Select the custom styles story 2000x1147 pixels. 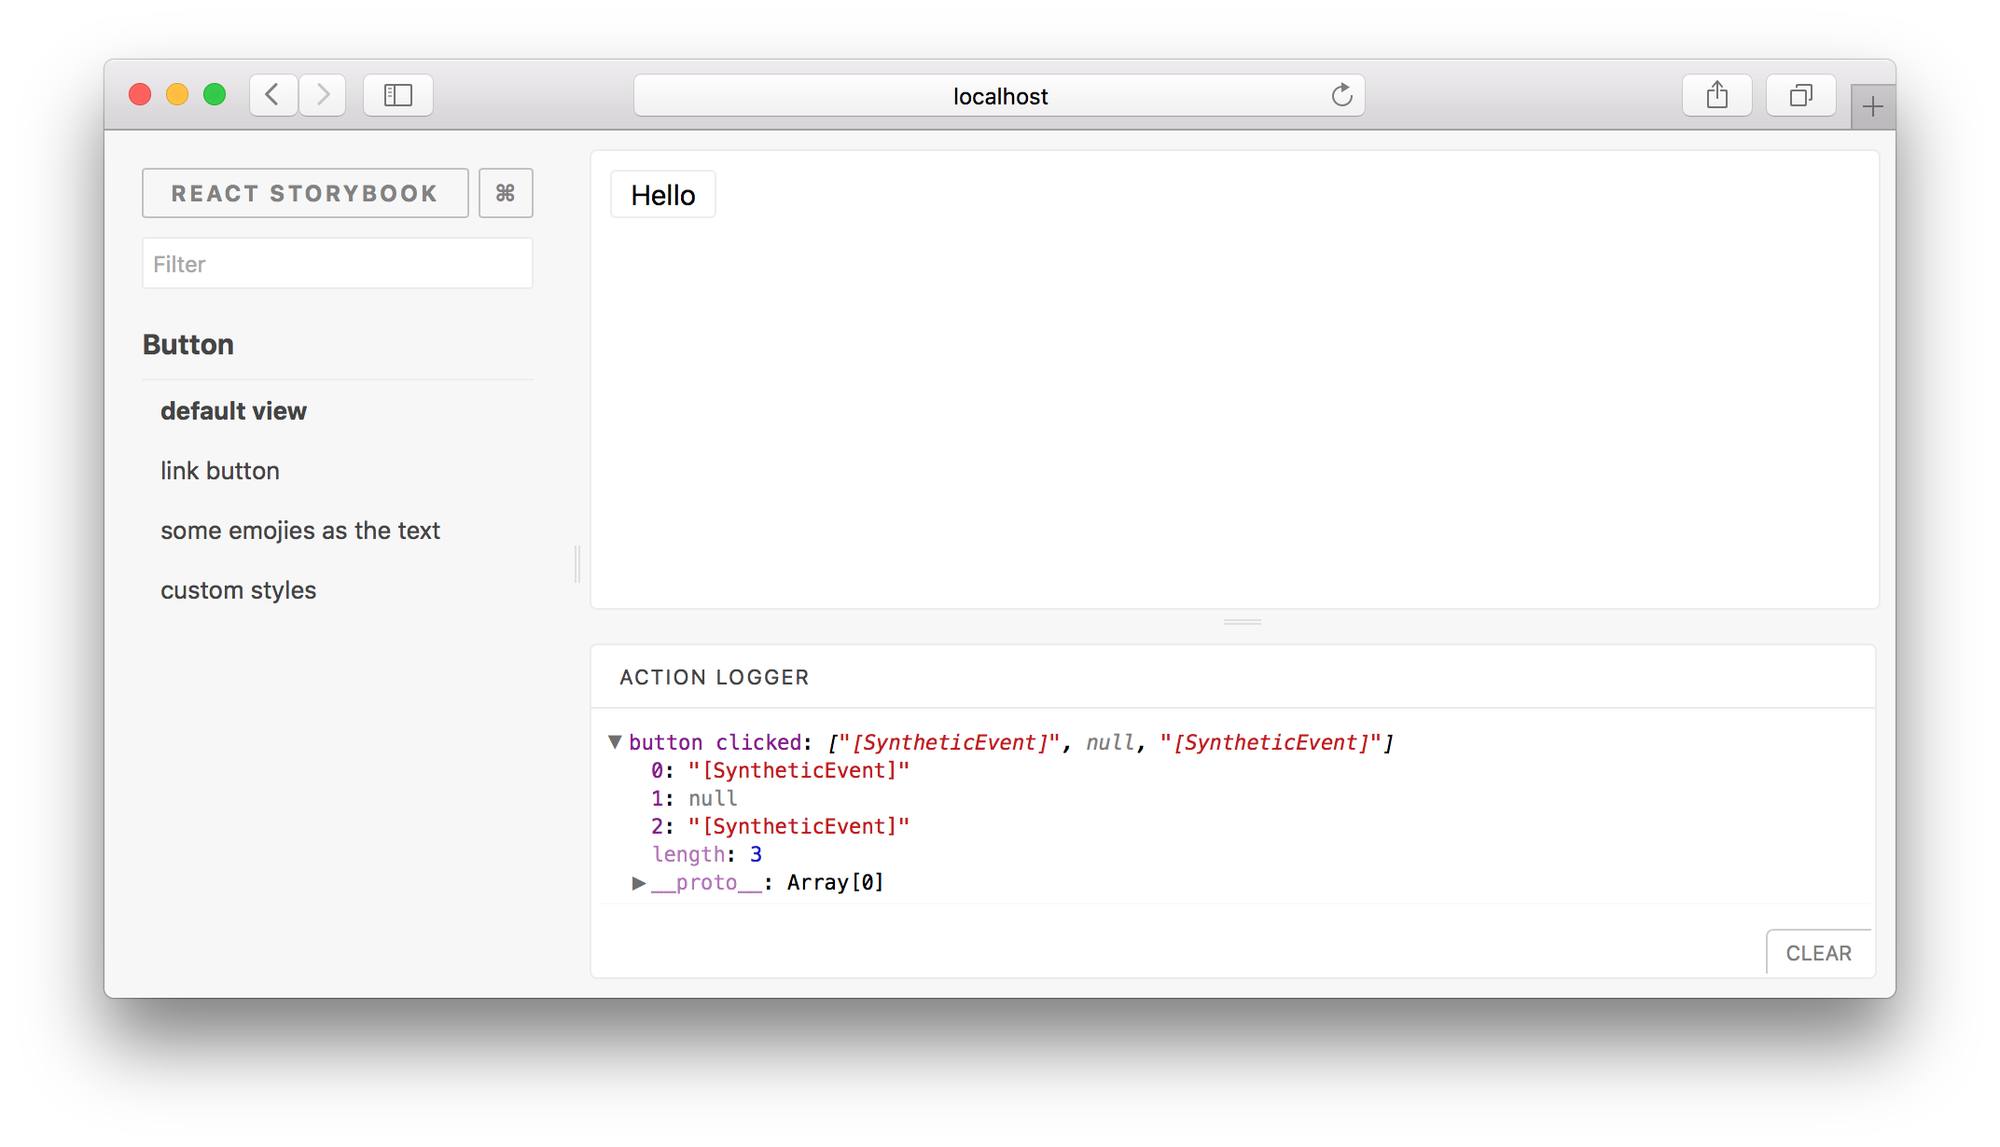pyautogui.click(x=239, y=589)
